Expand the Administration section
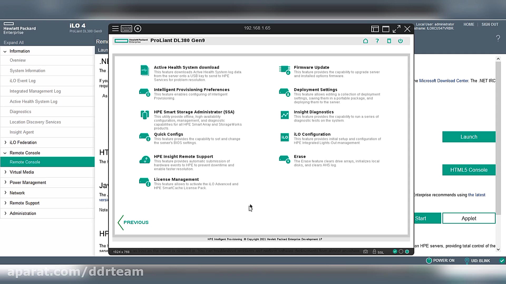 coord(5,214)
